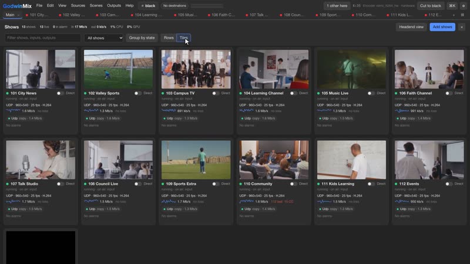This screenshot has height=264, width=470.
Task: Select the Tiles layout button
Action: (x=183, y=38)
